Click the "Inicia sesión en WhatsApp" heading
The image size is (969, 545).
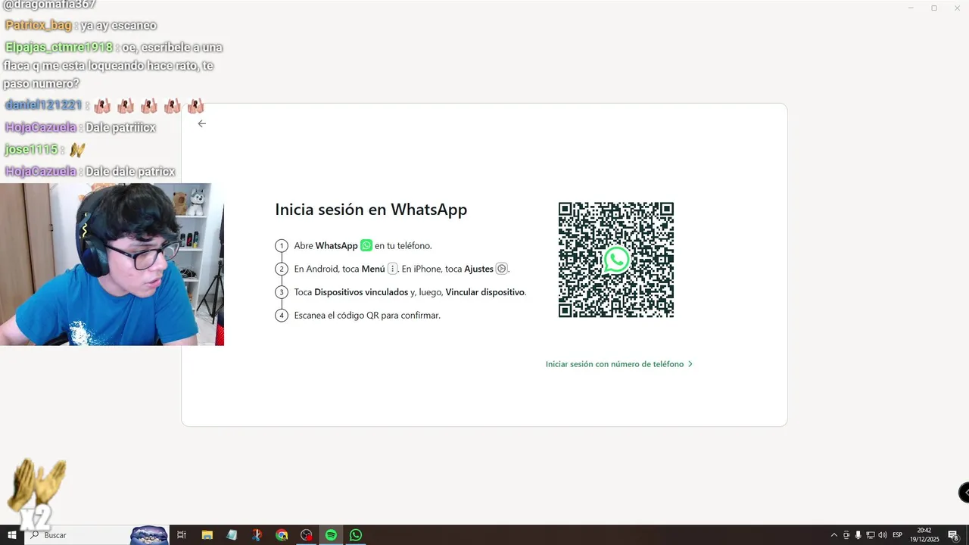click(371, 210)
